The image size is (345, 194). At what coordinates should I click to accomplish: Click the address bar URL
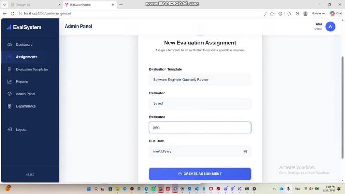[48, 14]
